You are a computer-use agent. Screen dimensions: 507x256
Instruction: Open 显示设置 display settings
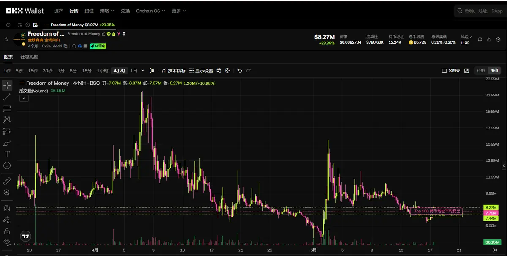pos(201,71)
